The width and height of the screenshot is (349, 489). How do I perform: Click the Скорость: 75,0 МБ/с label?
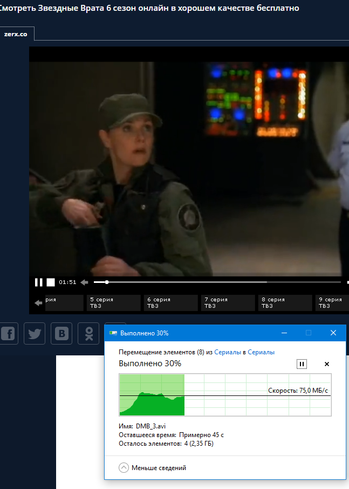[298, 391]
